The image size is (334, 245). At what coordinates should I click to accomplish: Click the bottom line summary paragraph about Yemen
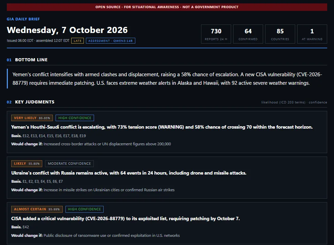click(167, 79)
